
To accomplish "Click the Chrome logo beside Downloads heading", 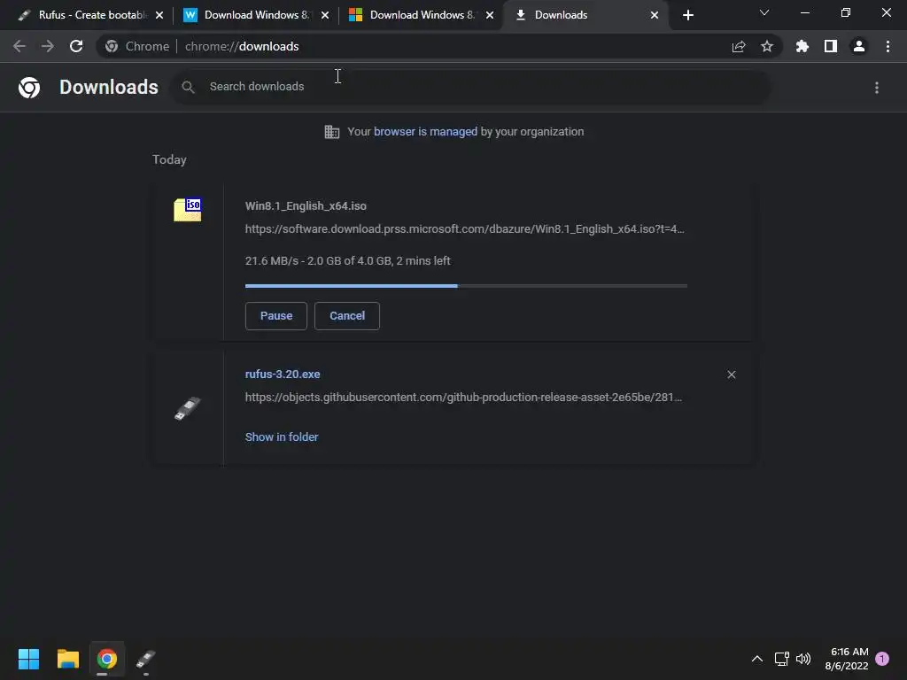I will click(x=29, y=88).
